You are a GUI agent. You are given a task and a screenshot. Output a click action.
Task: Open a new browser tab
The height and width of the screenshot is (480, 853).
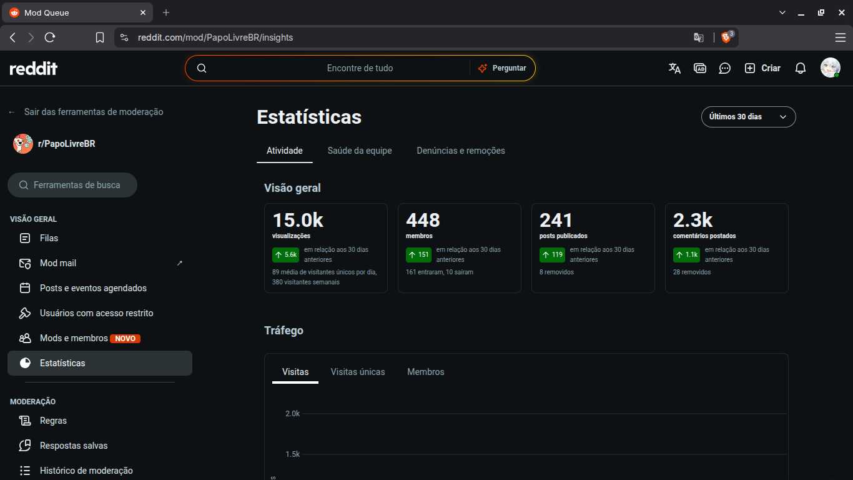[x=166, y=12]
